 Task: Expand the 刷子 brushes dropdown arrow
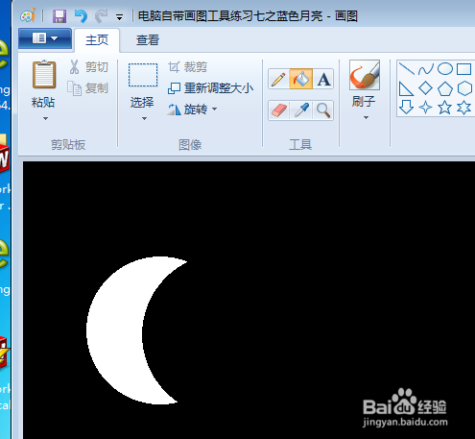coord(366,118)
